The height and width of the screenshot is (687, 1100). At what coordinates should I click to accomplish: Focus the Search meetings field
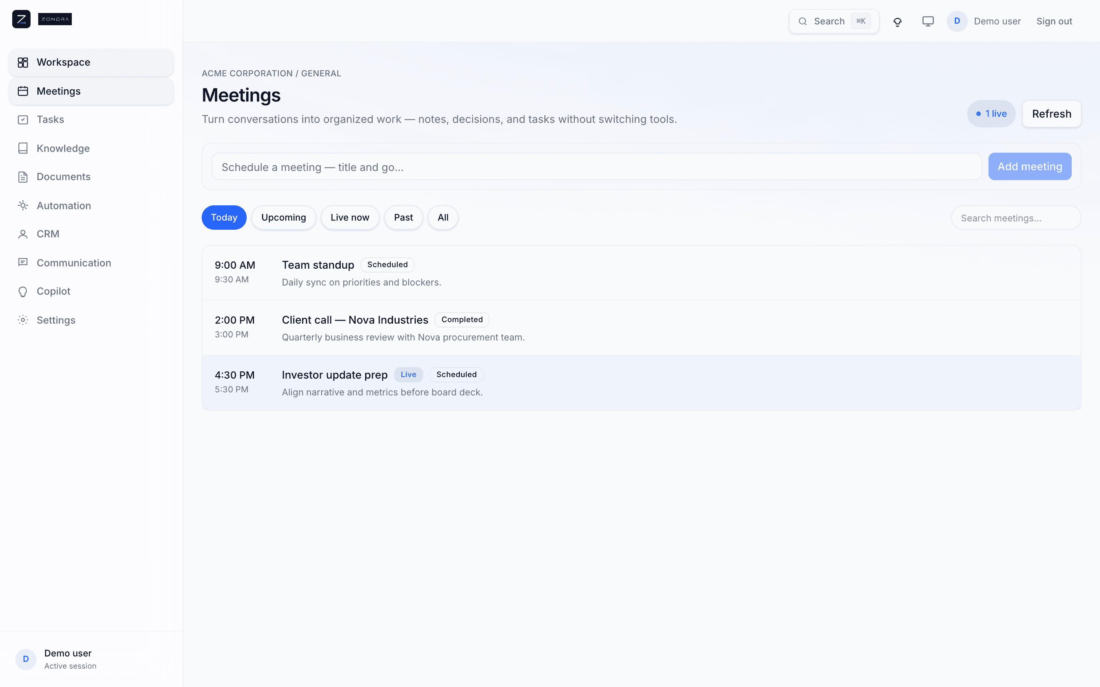(1016, 218)
